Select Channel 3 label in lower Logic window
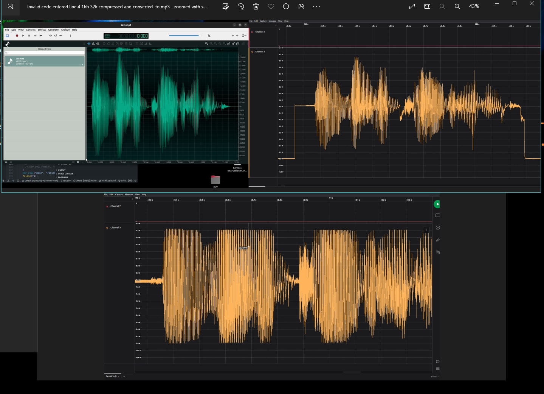The width and height of the screenshot is (544, 394). click(115, 227)
